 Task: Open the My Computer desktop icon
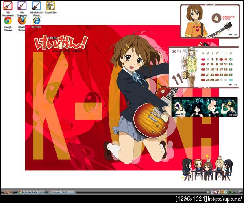coord(22,9)
